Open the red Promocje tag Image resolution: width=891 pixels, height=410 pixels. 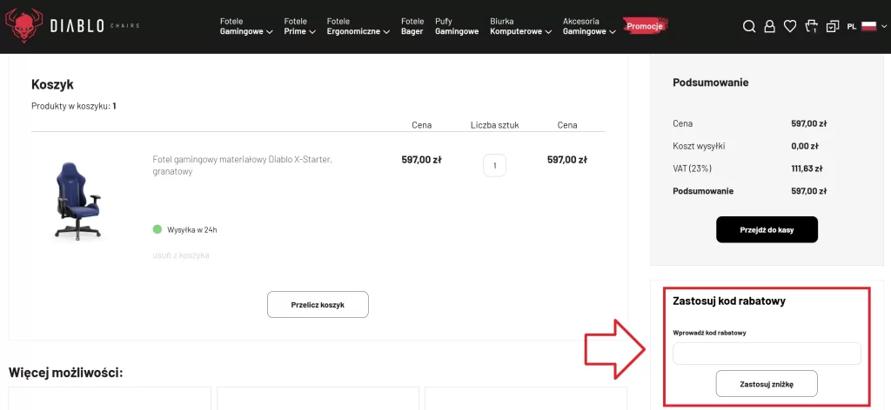(x=646, y=26)
